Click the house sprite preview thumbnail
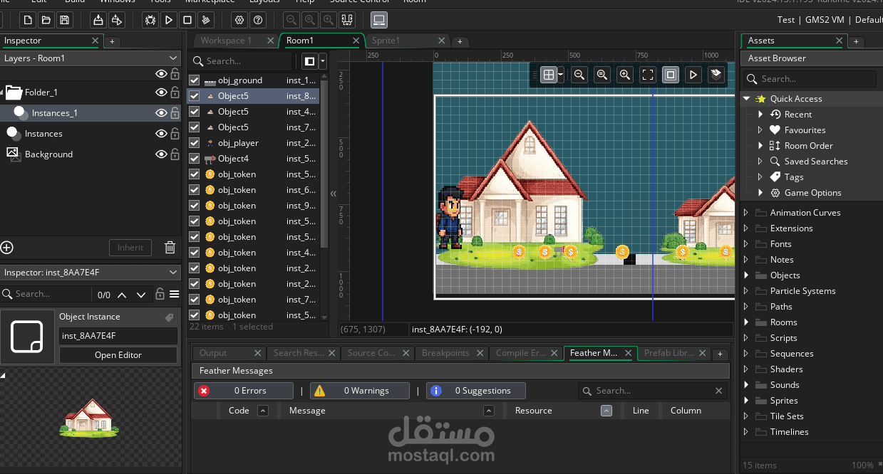The image size is (883, 474). (89, 418)
